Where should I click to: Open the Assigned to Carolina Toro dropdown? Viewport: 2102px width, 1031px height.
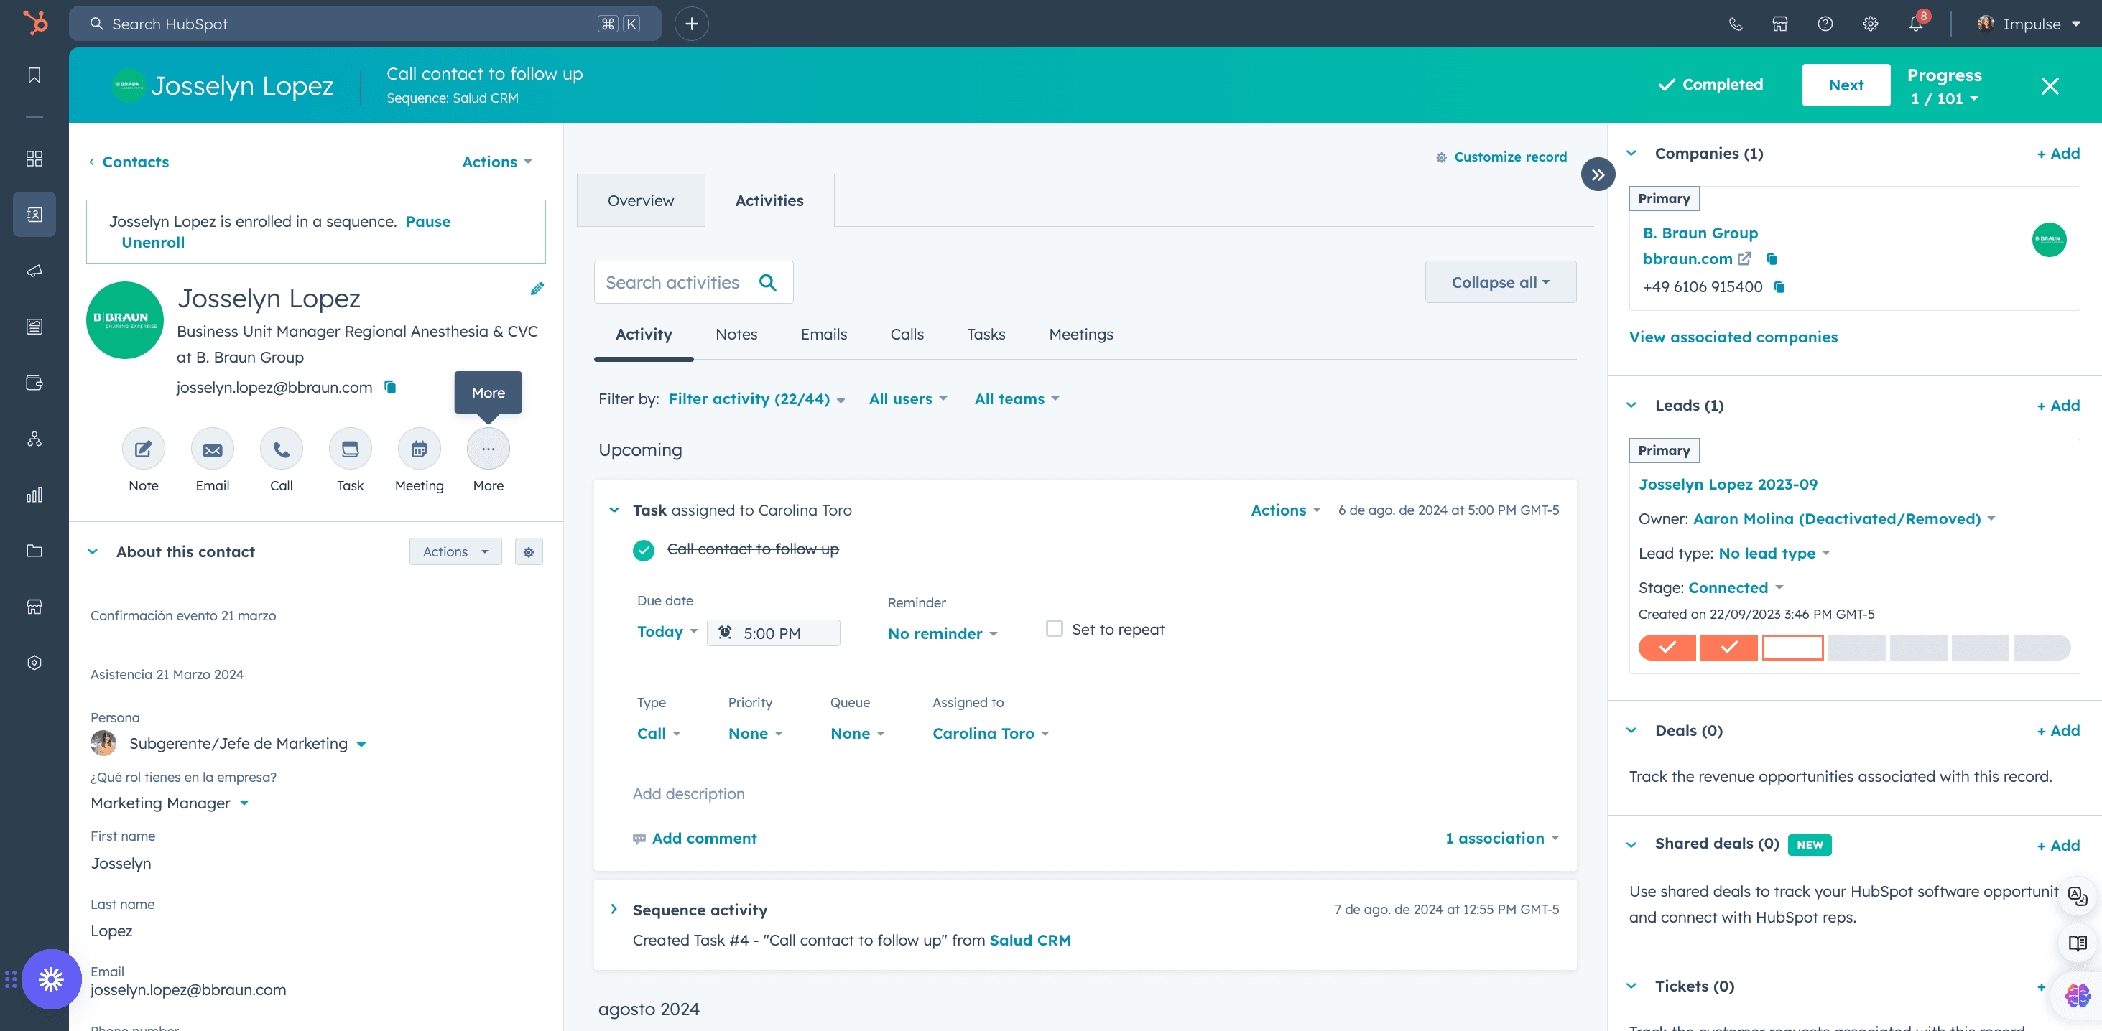coord(991,733)
